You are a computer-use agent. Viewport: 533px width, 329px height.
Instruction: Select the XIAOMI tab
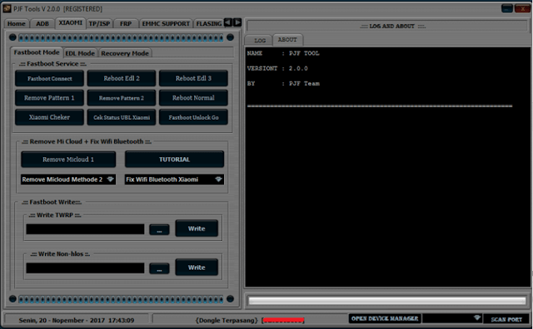(70, 22)
